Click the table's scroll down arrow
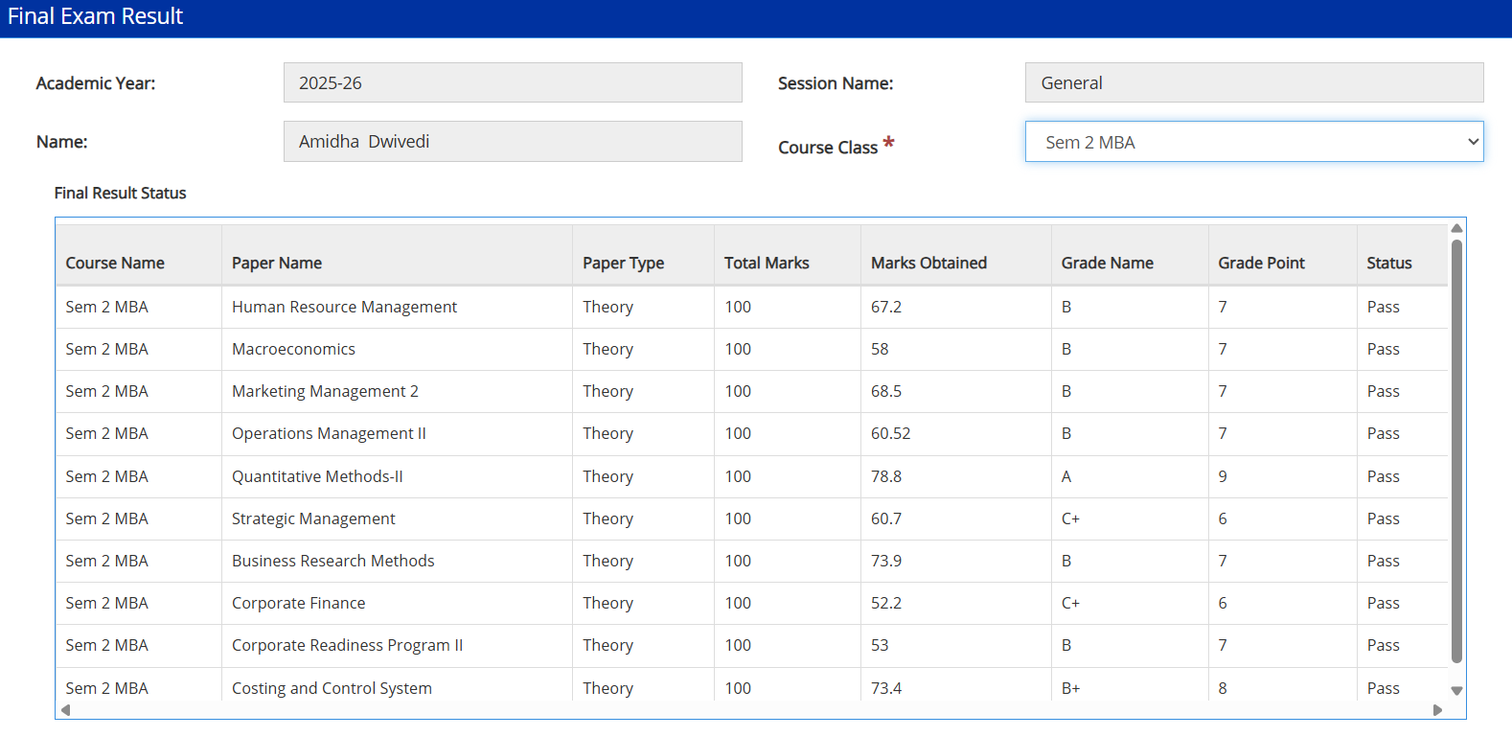 (x=1456, y=690)
